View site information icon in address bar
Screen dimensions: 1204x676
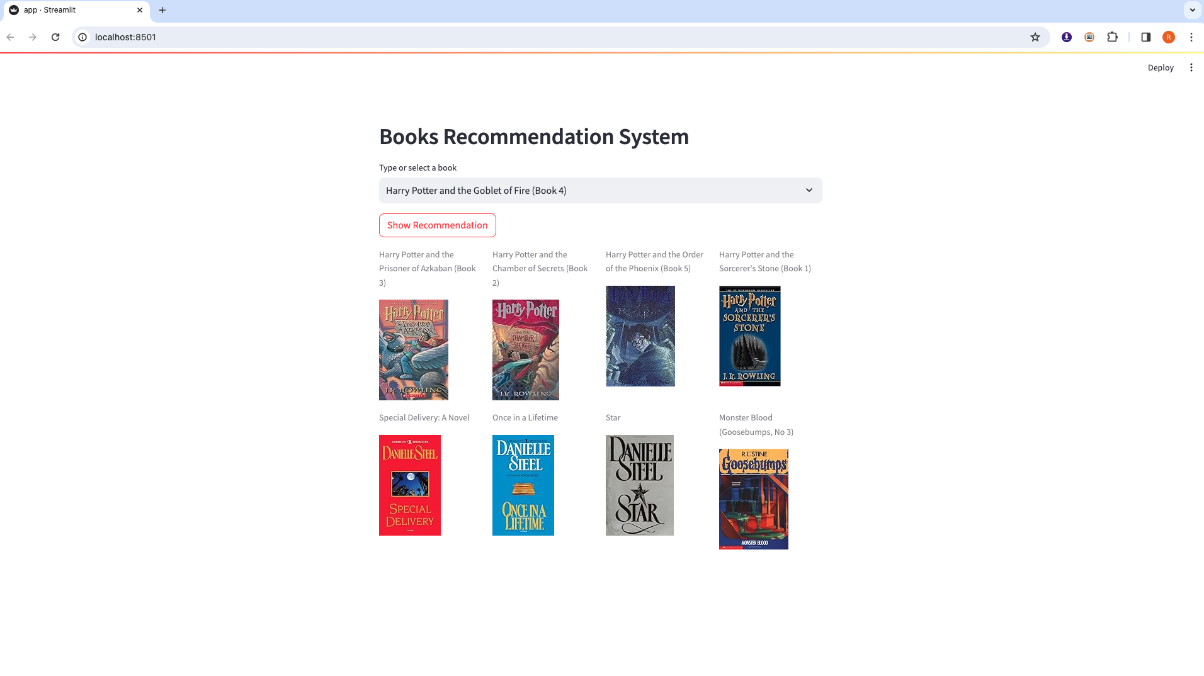tap(82, 37)
